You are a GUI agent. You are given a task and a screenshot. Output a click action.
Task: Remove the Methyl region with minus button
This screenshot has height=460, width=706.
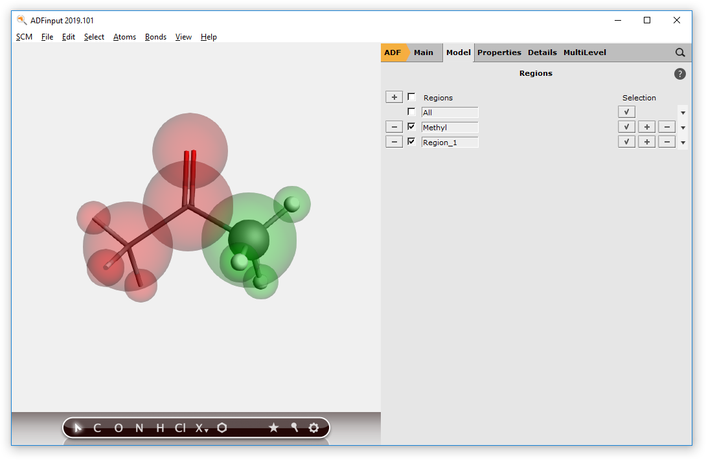pos(394,127)
